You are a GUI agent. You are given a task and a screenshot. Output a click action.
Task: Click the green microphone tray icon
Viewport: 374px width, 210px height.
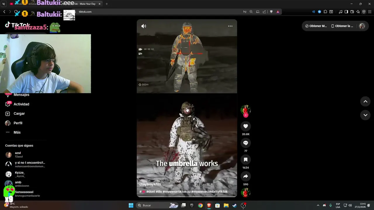330,205
